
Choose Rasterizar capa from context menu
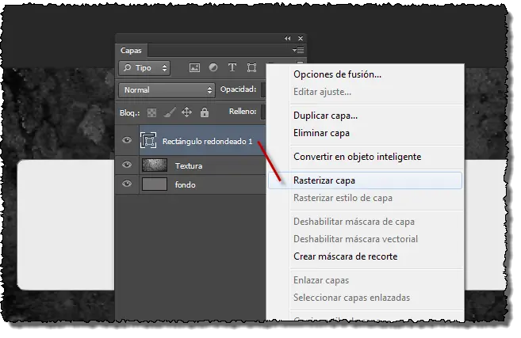tap(365, 180)
